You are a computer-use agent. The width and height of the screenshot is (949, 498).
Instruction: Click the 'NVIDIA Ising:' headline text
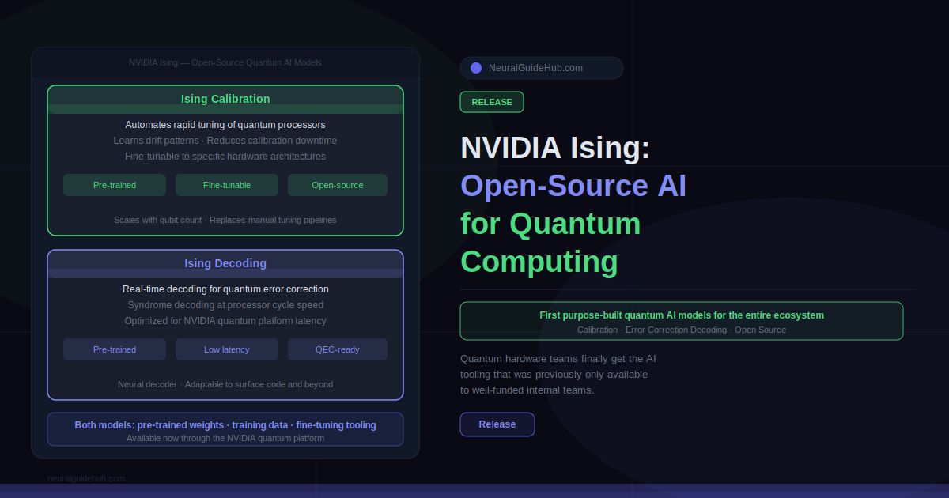555,148
